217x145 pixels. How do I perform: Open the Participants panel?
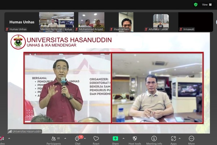pyautogui.click(x=54, y=140)
